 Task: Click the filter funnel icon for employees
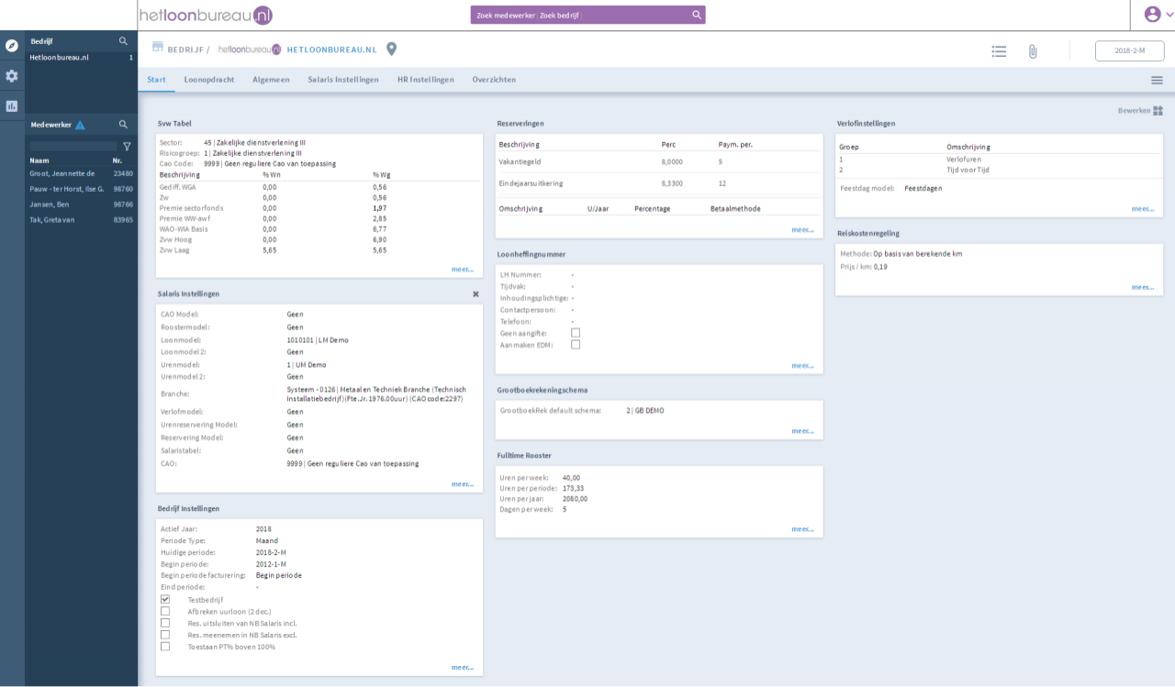(x=127, y=146)
